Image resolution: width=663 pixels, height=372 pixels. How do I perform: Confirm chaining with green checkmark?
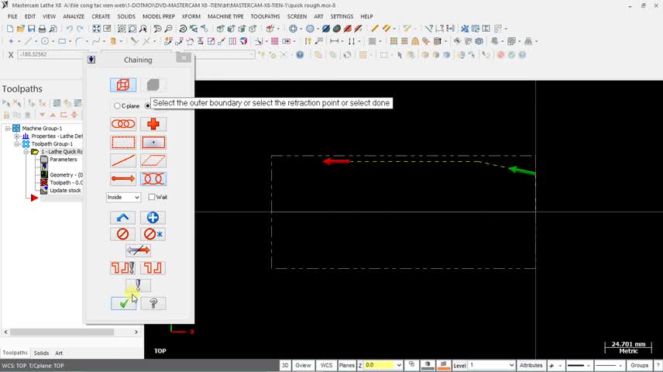124,303
